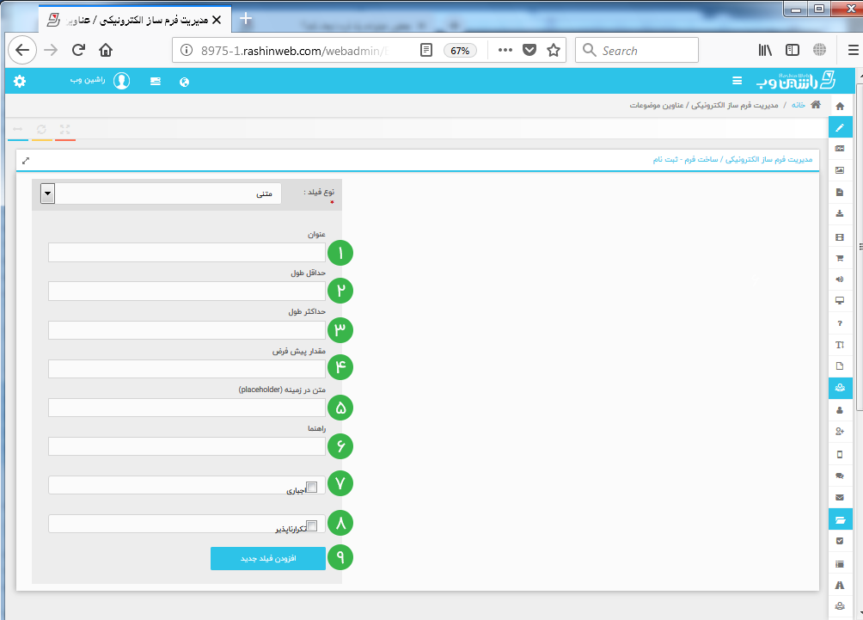
Task: Bookmark this page with the star icon
Action: pyautogui.click(x=554, y=50)
